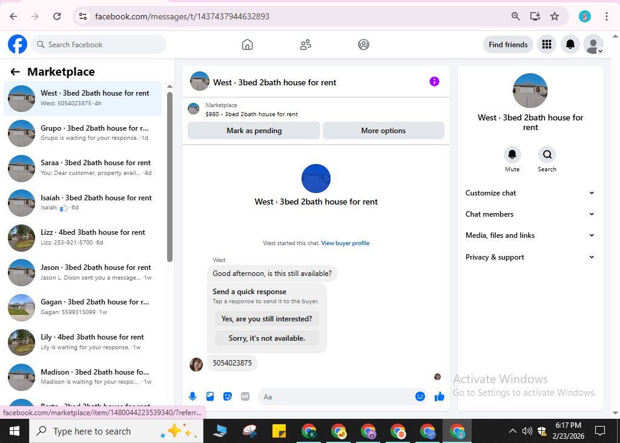Click Mark as pending button
This screenshot has height=443, width=620.
(254, 130)
